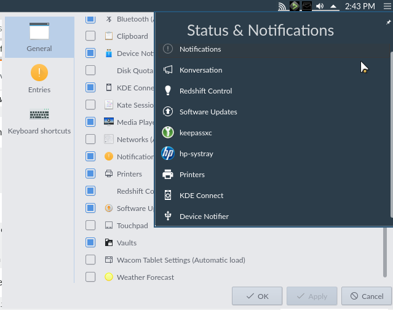The image size is (393, 310).
Task: Enable the Kate Sessions checkbox
Action: [90, 105]
